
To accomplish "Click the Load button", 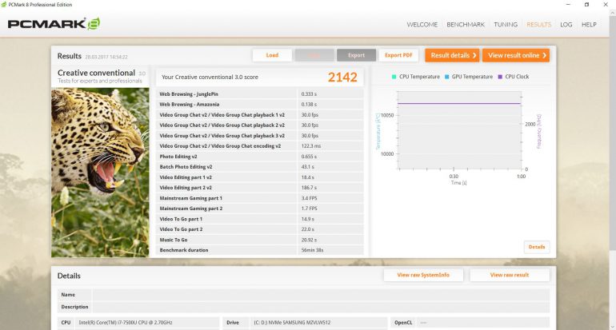I will coord(272,55).
